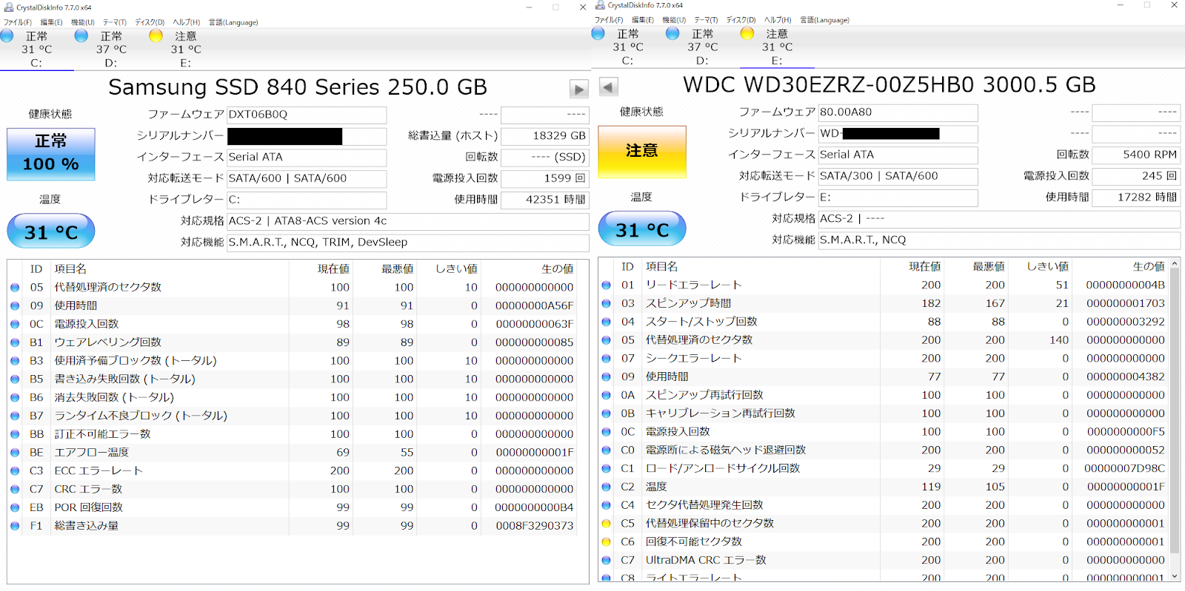Open ヘルプ(H) menu in left window
Viewport: 1185px width, 591px height.
click(x=187, y=22)
